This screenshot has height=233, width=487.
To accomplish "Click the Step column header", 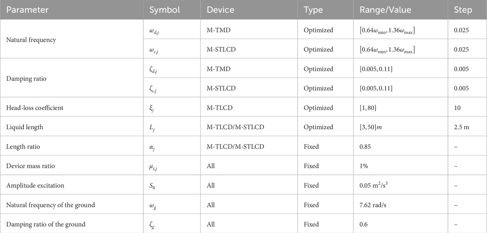I will point(463,10).
